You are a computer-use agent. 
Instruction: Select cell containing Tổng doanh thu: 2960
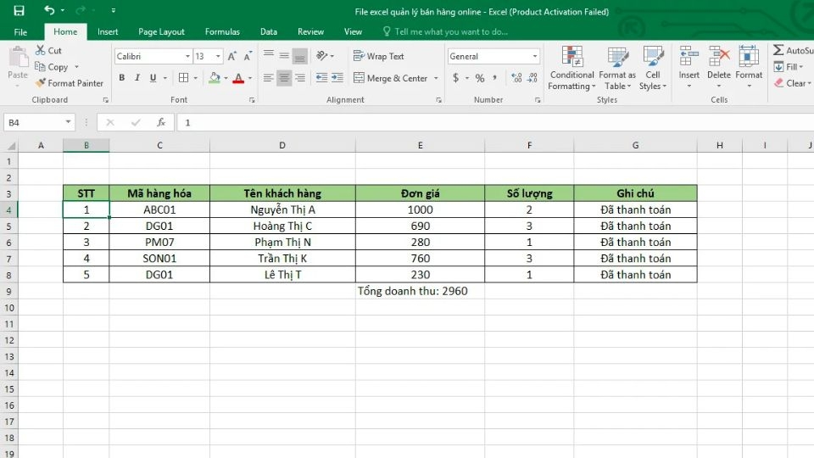pyautogui.click(x=419, y=291)
